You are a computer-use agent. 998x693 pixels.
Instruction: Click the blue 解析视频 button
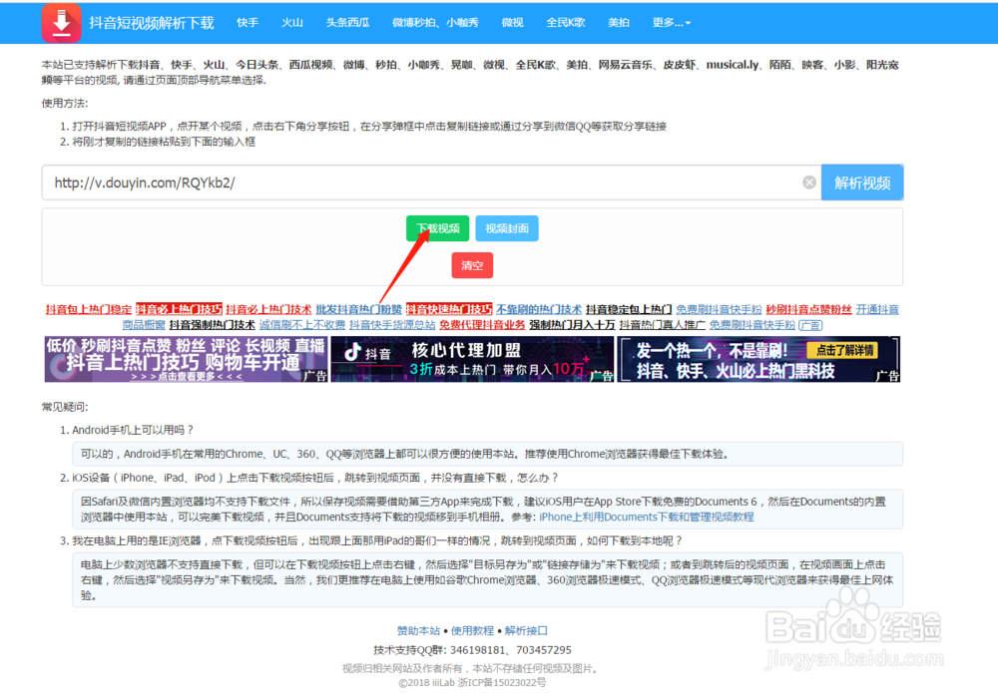tap(862, 181)
